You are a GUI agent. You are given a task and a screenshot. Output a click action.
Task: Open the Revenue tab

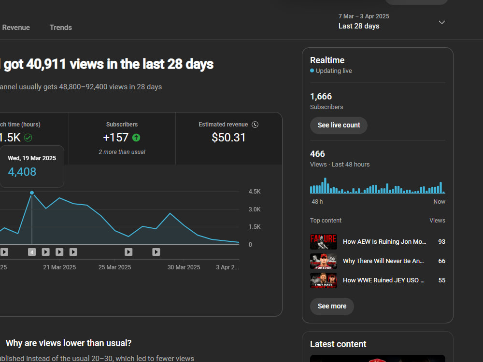(x=16, y=28)
